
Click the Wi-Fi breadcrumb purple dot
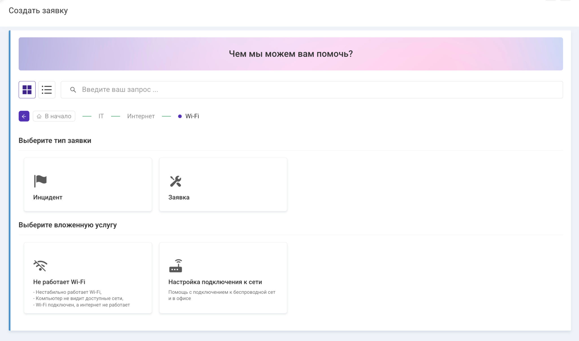pos(180,116)
